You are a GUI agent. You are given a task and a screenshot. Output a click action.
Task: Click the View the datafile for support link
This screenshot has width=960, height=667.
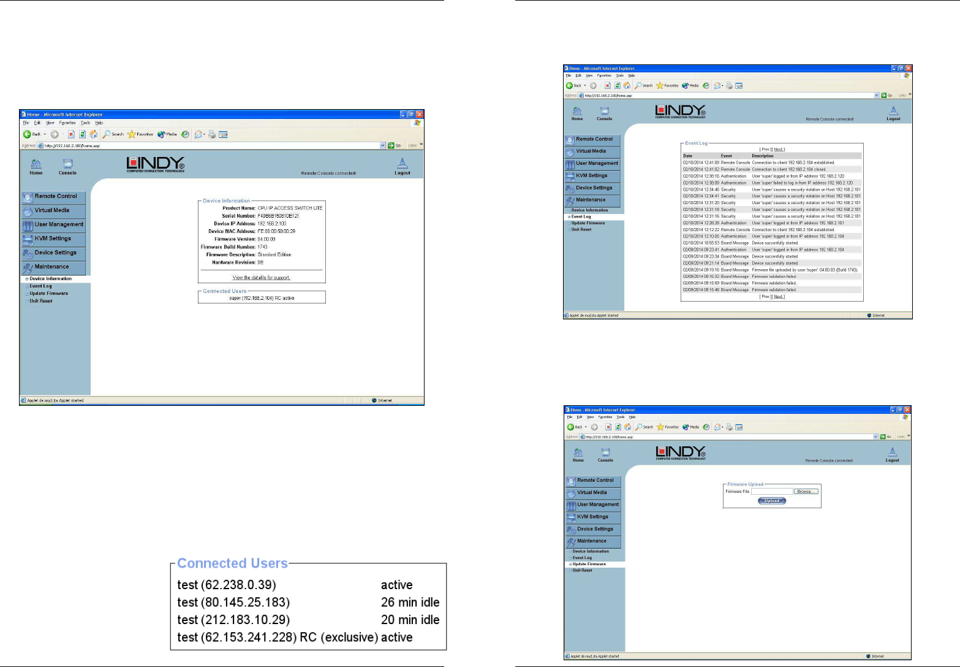(x=261, y=278)
